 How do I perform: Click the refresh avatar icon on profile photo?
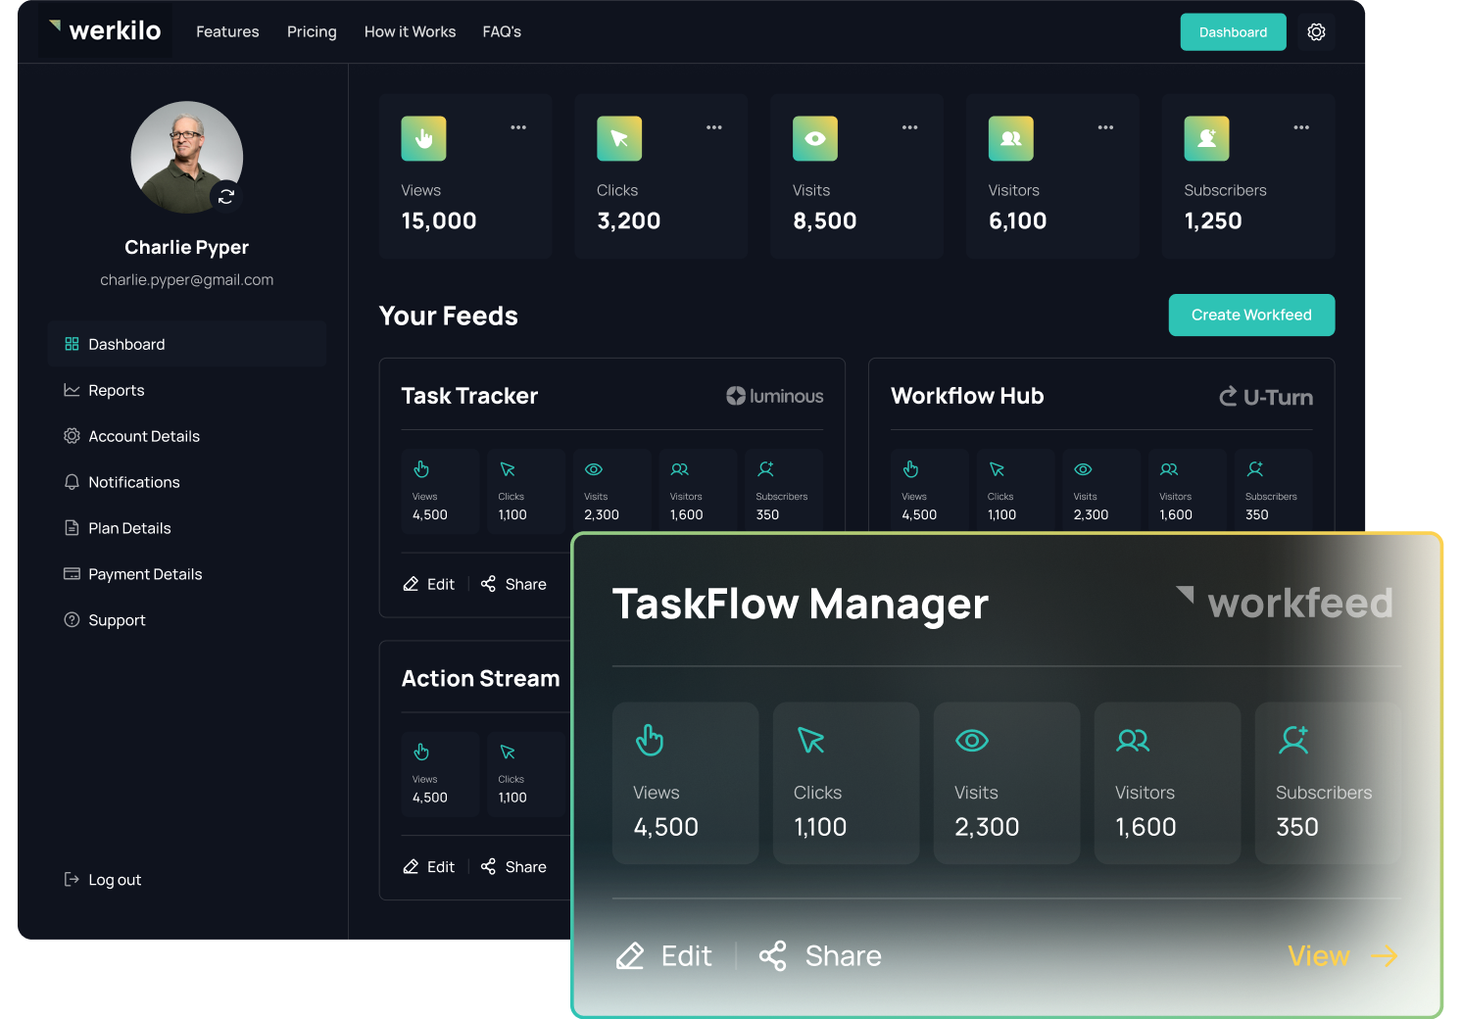point(226,196)
